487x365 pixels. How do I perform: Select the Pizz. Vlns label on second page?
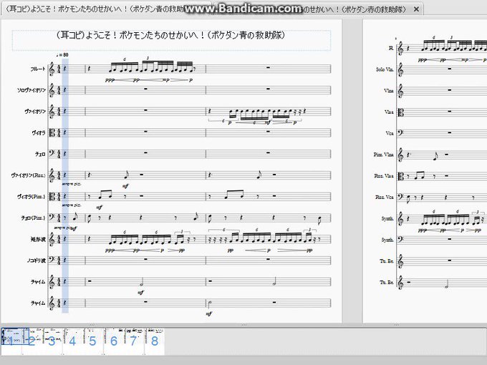pyautogui.click(x=384, y=155)
